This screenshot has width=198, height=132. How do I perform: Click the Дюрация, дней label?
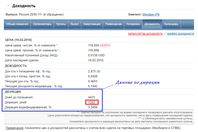pos(16,102)
